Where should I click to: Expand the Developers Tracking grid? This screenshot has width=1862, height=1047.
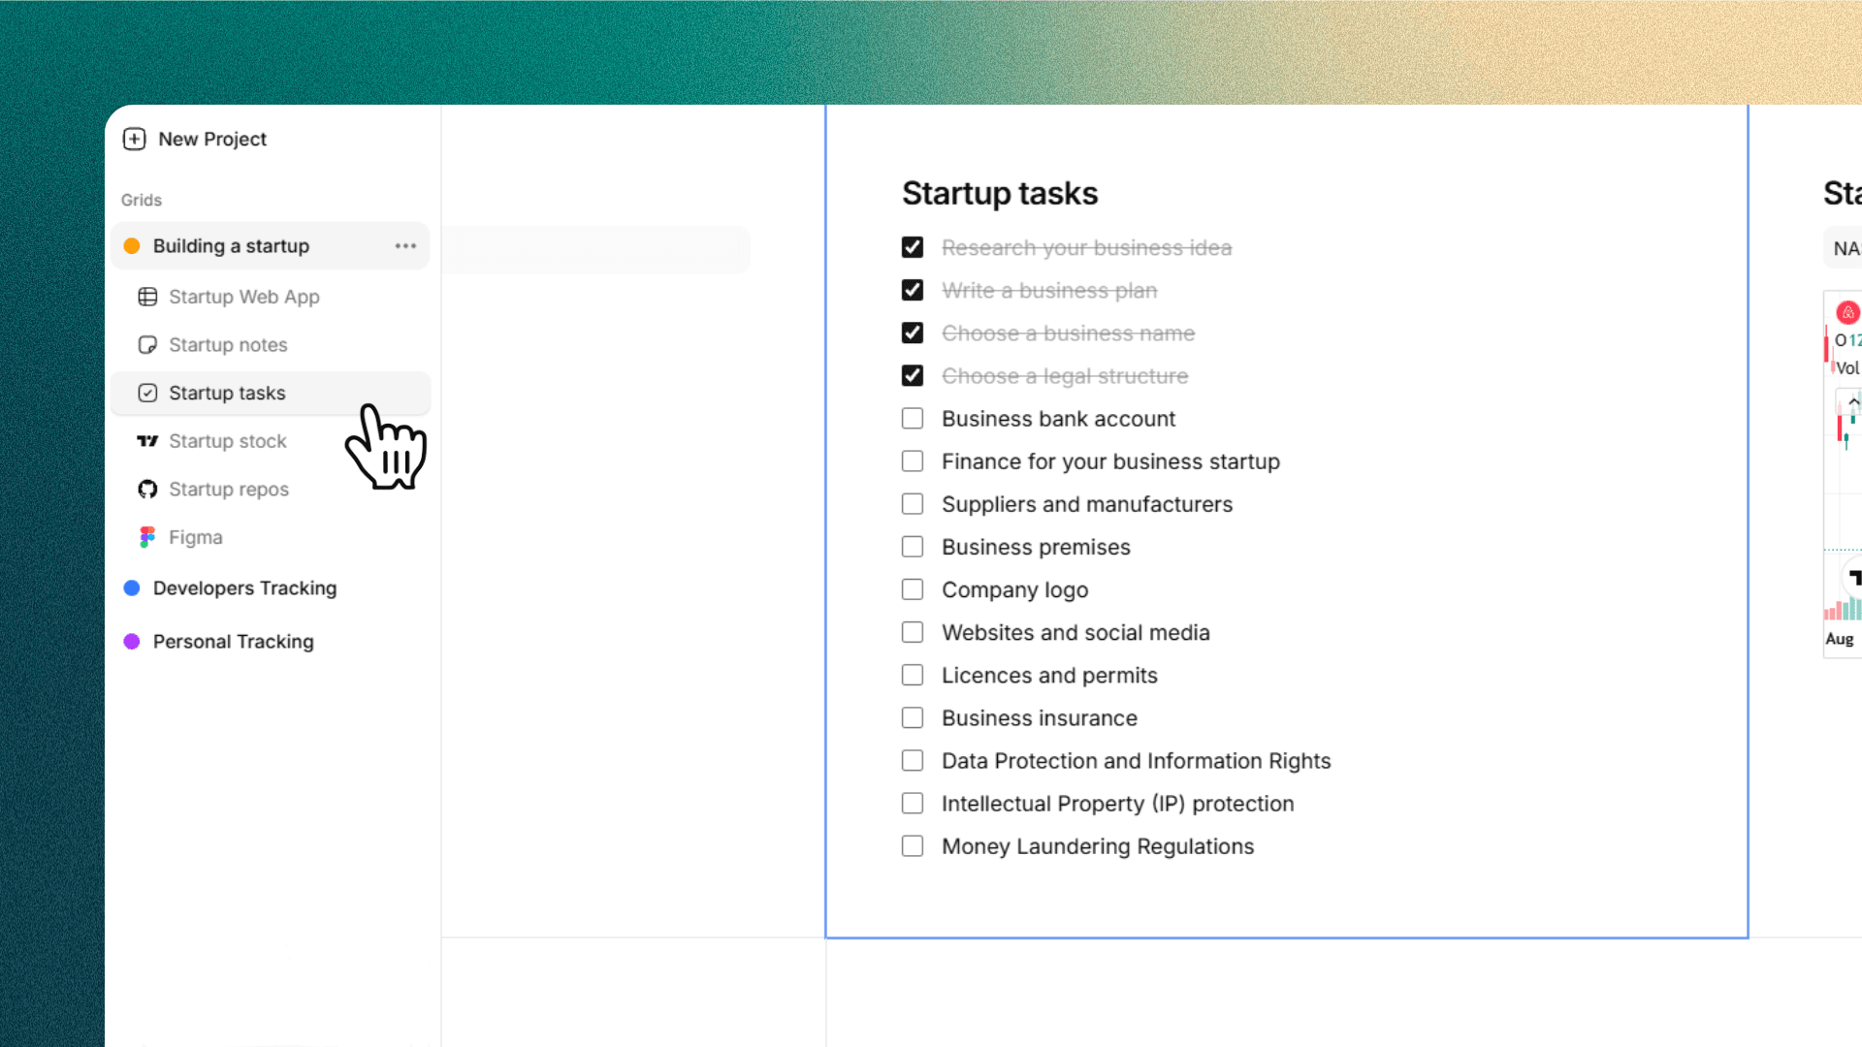244,588
